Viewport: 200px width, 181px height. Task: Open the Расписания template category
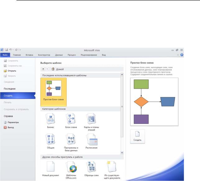point(91,141)
